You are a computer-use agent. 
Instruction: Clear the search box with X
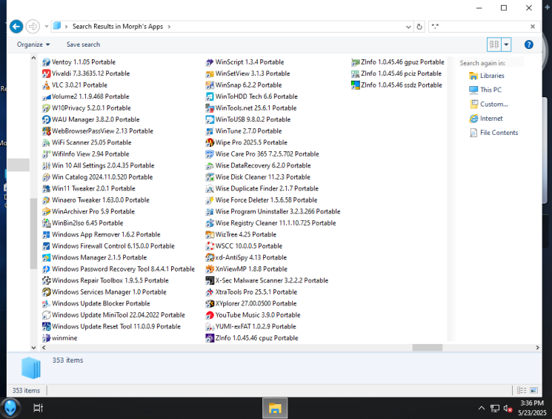click(x=533, y=27)
